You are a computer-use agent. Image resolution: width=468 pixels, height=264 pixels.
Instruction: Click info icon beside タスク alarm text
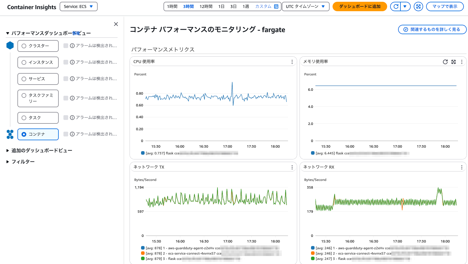tap(72, 118)
